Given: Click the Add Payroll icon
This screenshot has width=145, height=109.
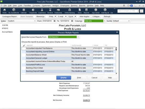Looking at the screenshot, I should [x=105, y=11].
